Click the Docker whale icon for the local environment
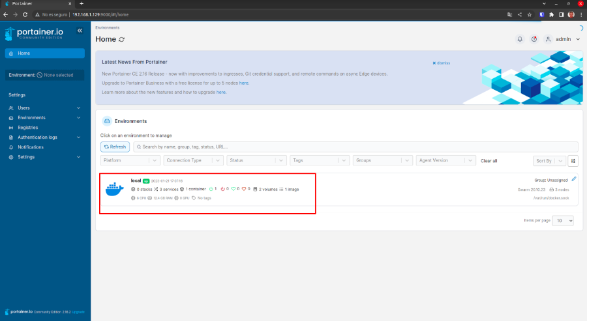 pyautogui.click(x=114, y=189)
